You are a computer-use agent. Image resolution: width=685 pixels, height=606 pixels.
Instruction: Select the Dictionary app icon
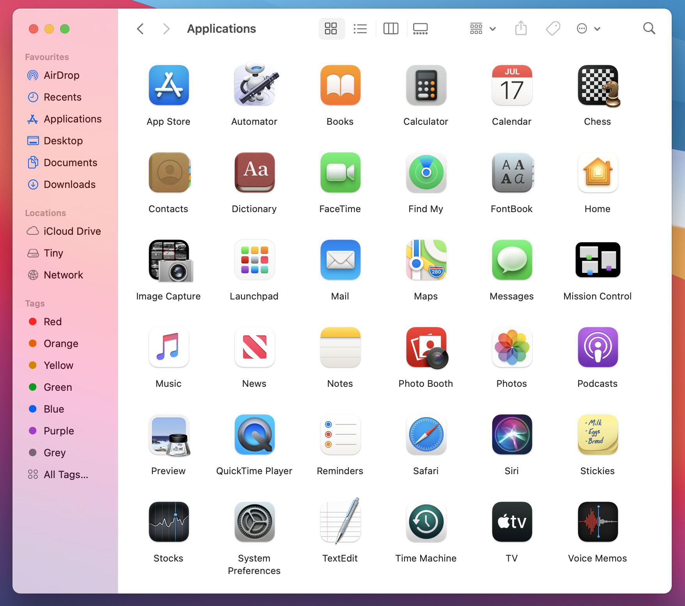pyautogui.click(x=254, y=172)
